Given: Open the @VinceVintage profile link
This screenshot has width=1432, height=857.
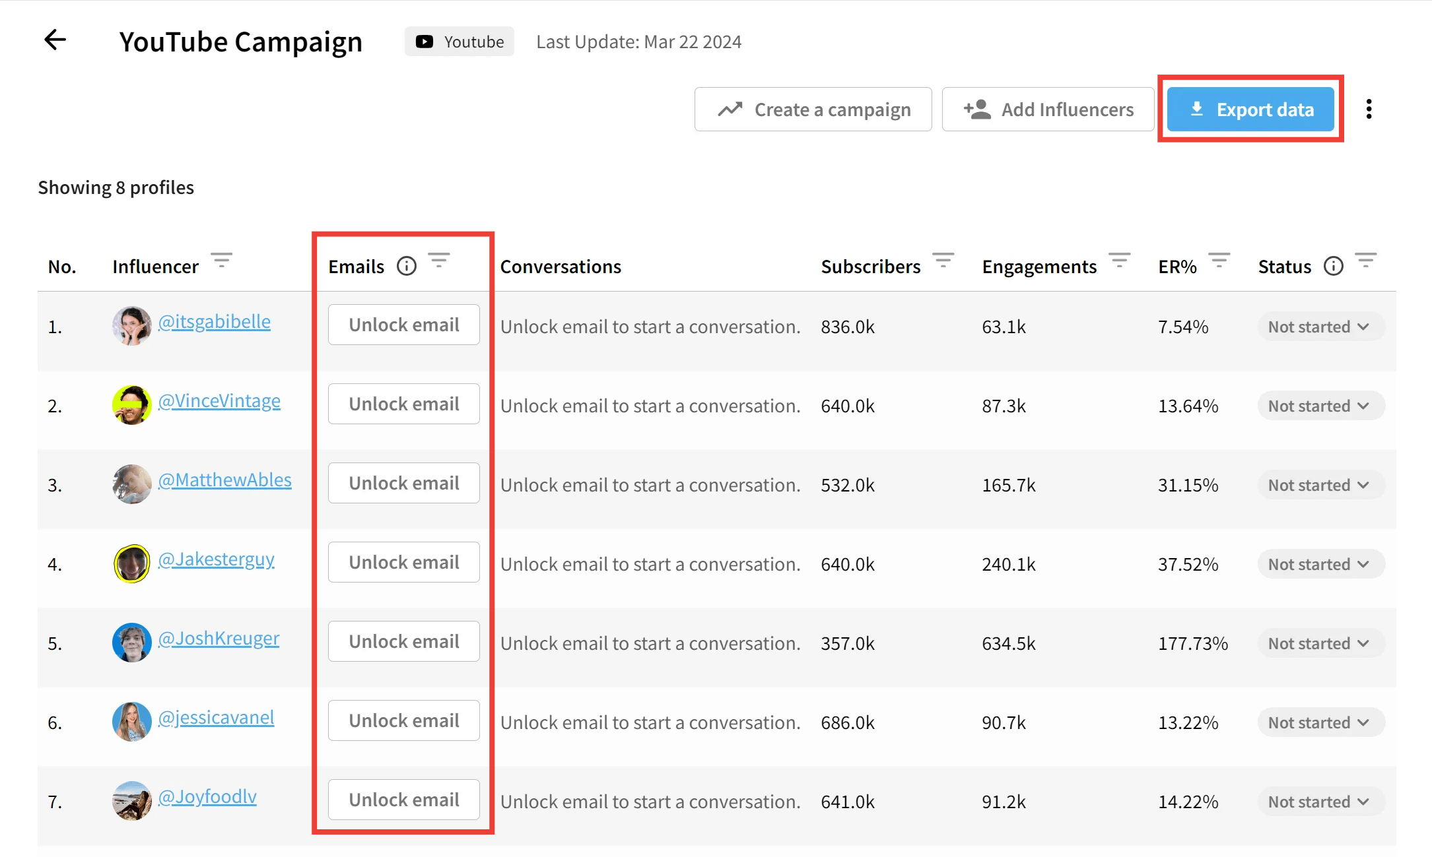Looking at the screenshot, I should point(220,400).
